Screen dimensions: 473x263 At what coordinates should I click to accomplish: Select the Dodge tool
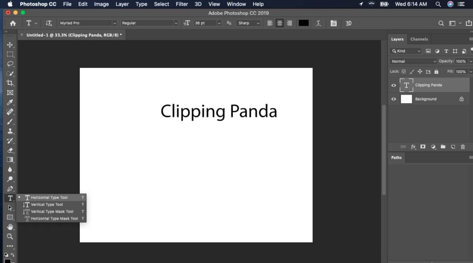pyautogui.click(x=10, y=179)
